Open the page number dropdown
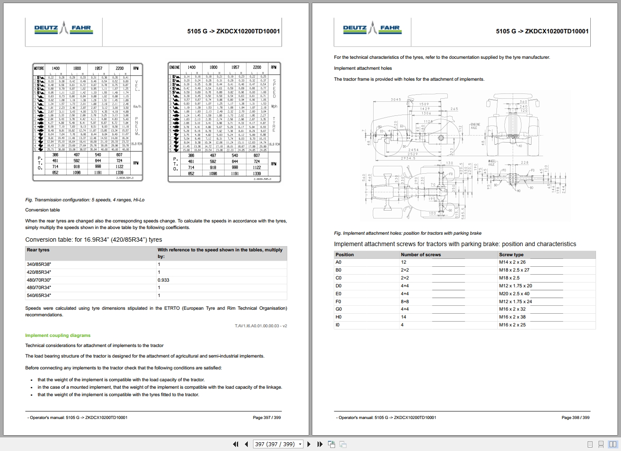 300,444
